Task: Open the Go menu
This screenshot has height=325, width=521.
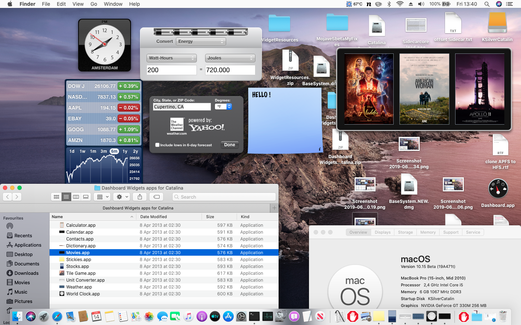Action: click(94, 4)
